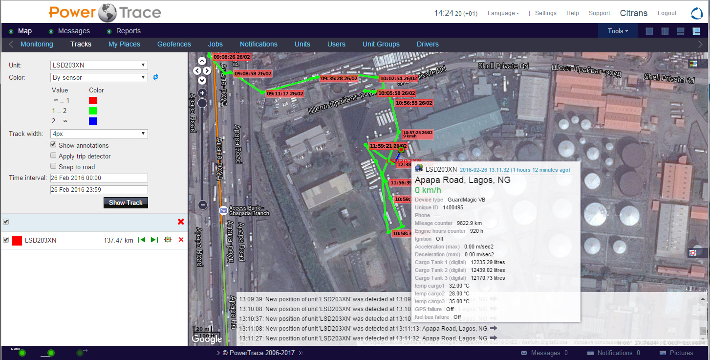The image size is (710, 360).
Task: Switch to the Geofences tab
Action: click(x=174, y=44)
